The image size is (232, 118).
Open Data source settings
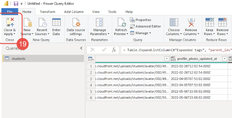[76, 27]
